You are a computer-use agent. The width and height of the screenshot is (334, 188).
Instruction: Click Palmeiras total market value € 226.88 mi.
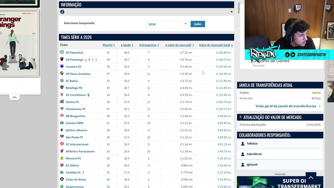click(224, 52)
